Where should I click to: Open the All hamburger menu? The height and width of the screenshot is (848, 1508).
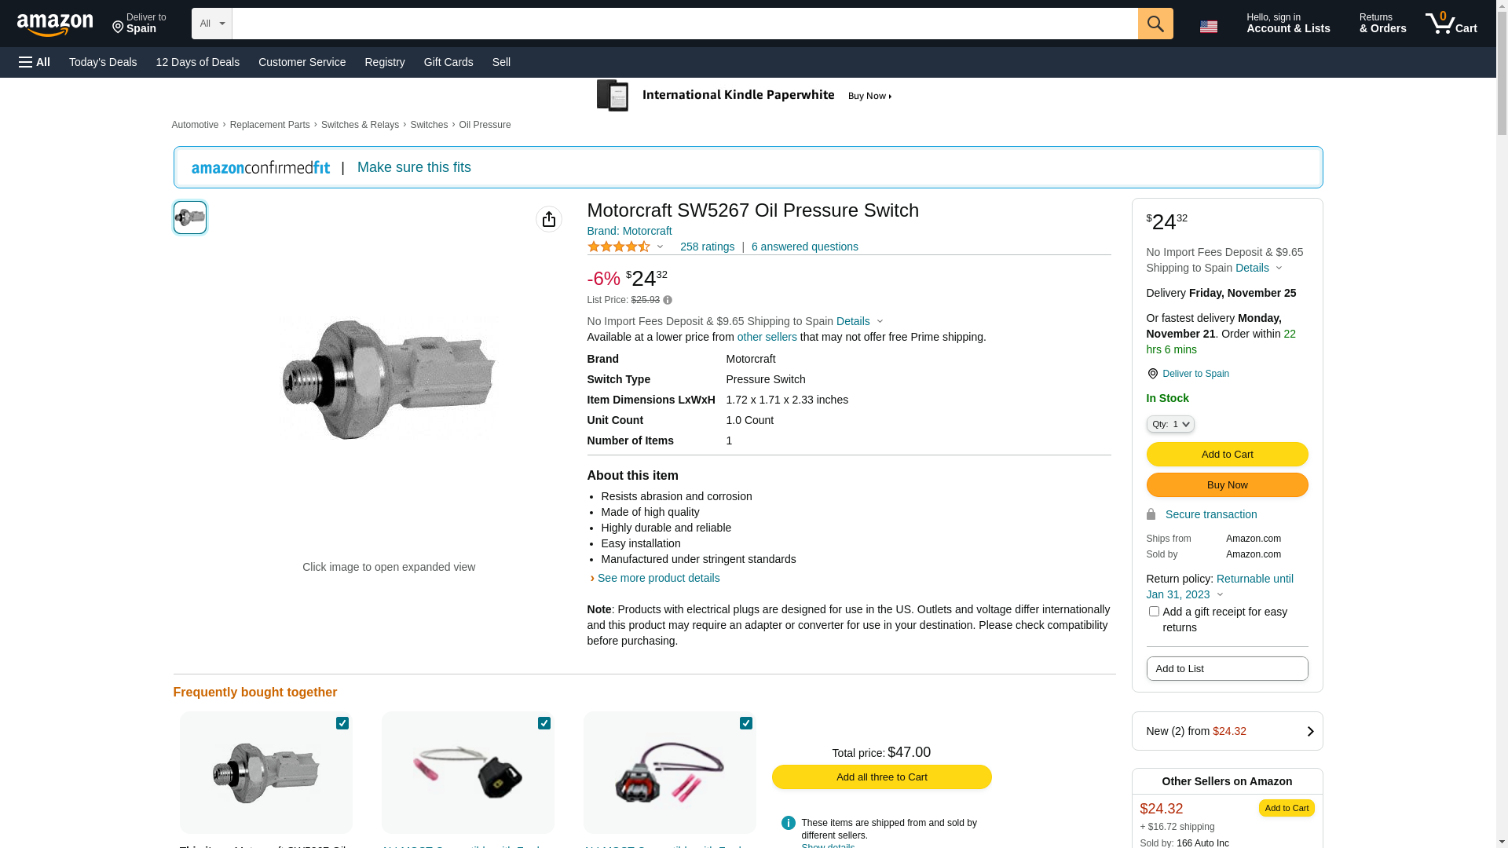[35, 62]
